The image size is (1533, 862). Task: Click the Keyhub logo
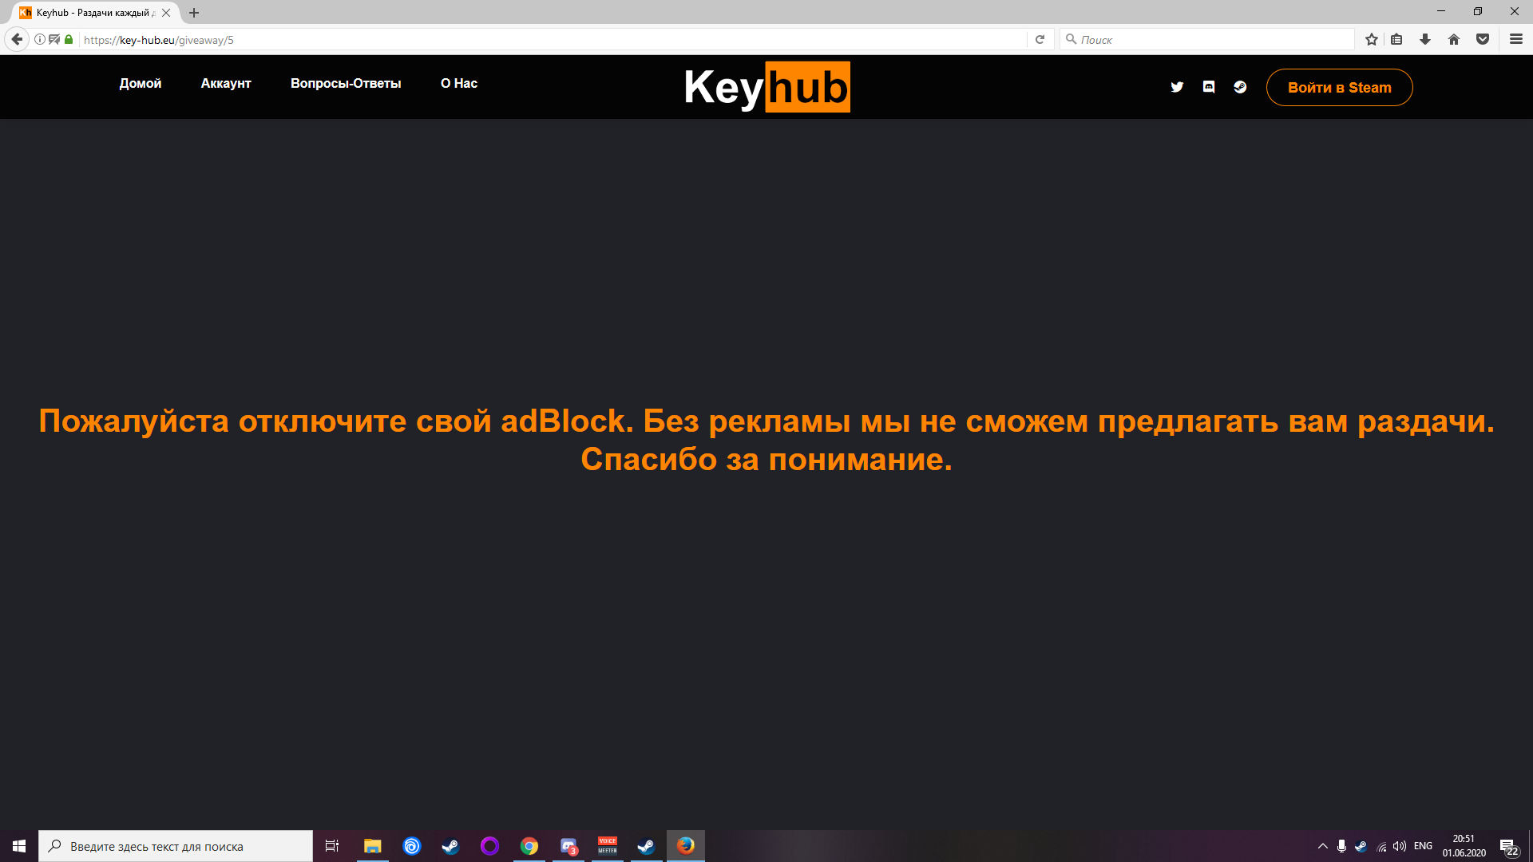pyautogui.click(x=767, y=87)
